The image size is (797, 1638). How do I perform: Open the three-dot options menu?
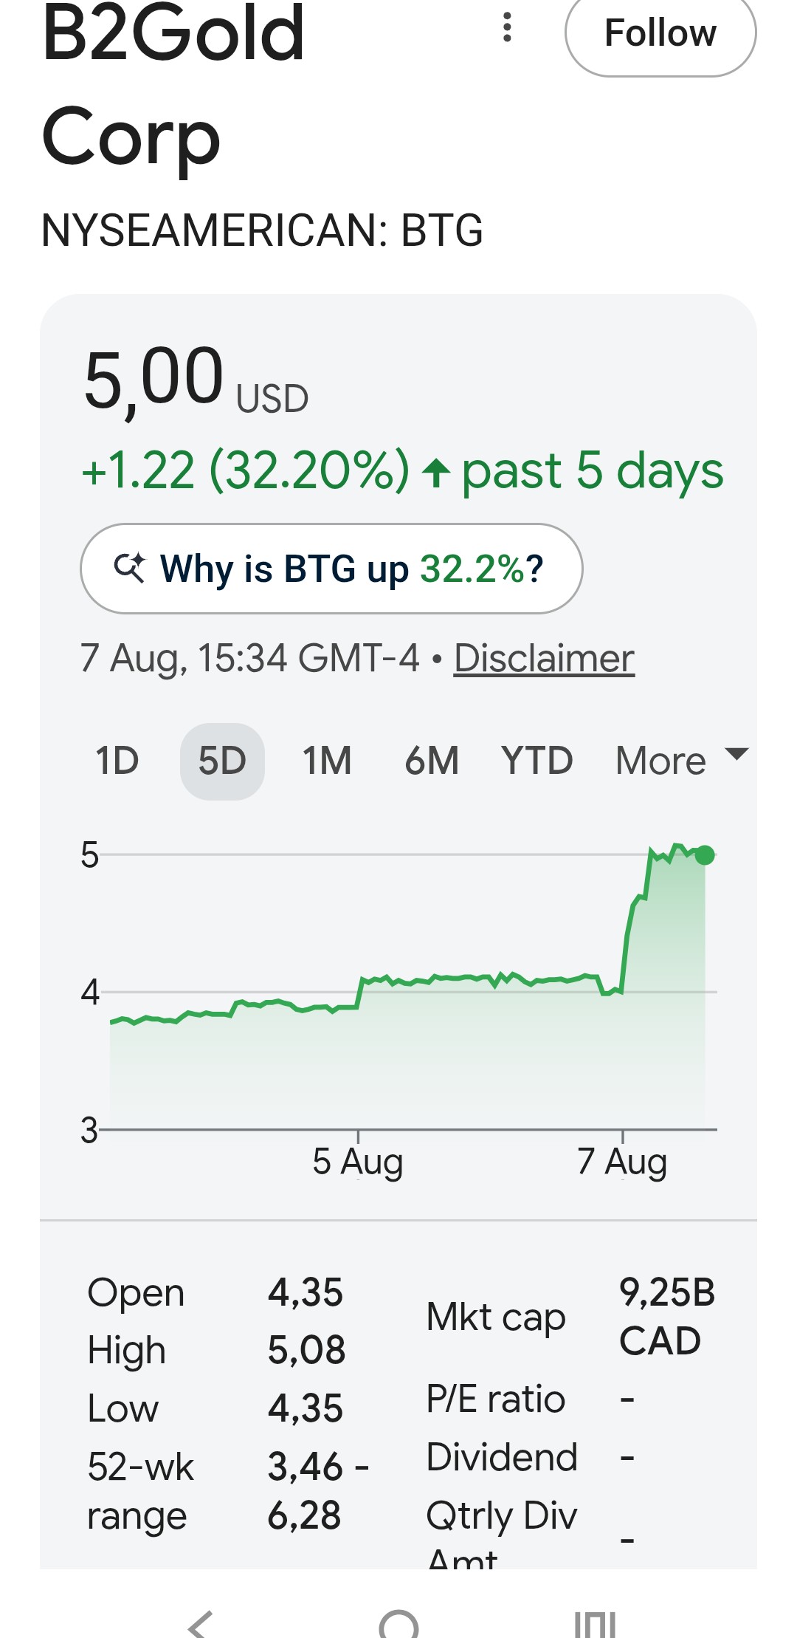pyautogui.click(x=507, y=27)
